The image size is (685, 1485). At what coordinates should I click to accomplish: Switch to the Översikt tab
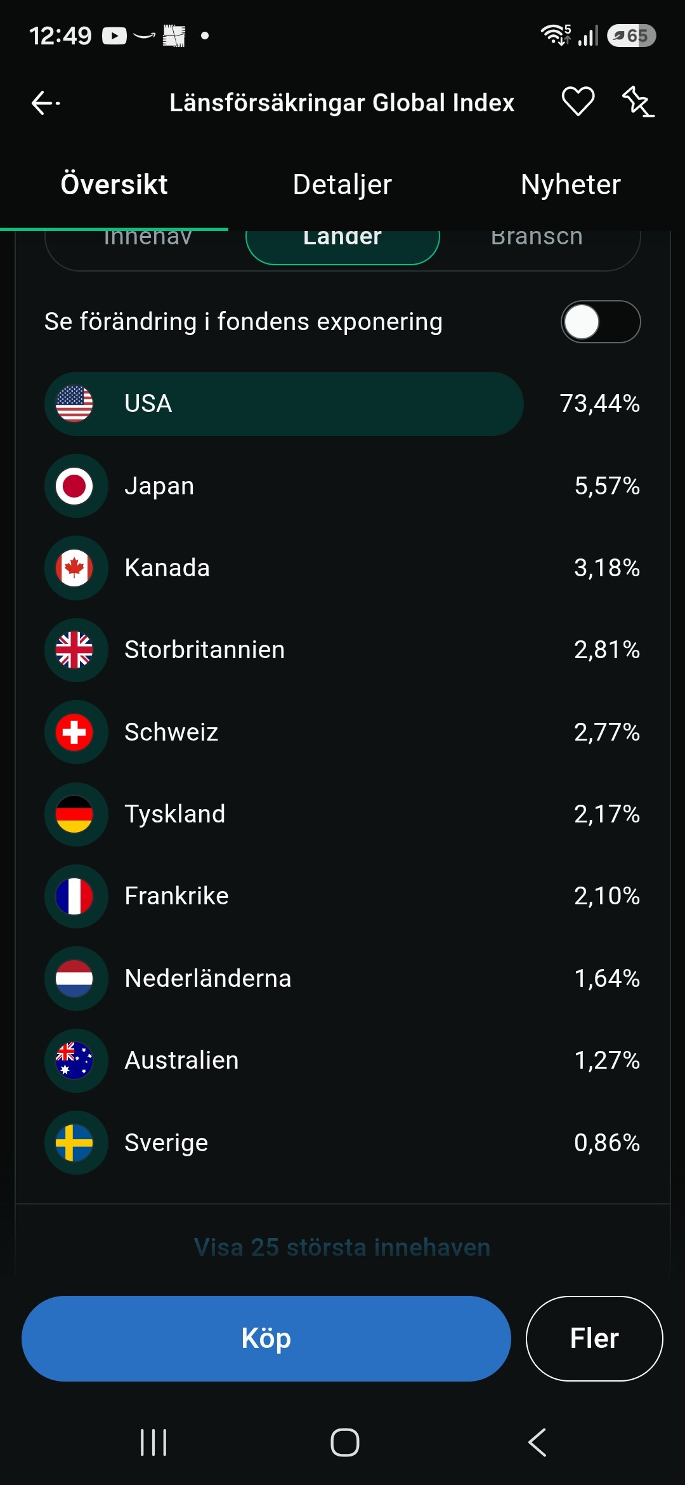coord(114,185)
